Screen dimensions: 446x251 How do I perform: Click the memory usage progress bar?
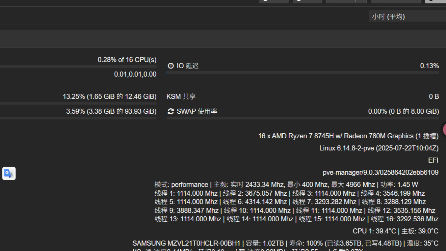78,103
